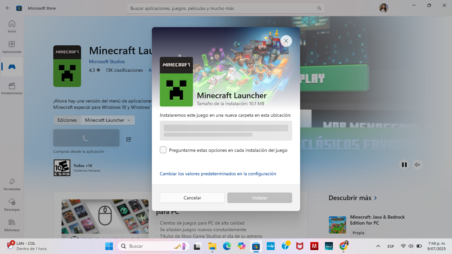Click the '13K clasificaciones' ratings text

point(124,70)
